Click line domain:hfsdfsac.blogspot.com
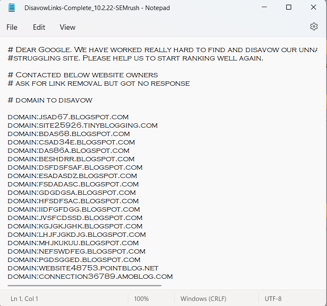 click(73, 201)
